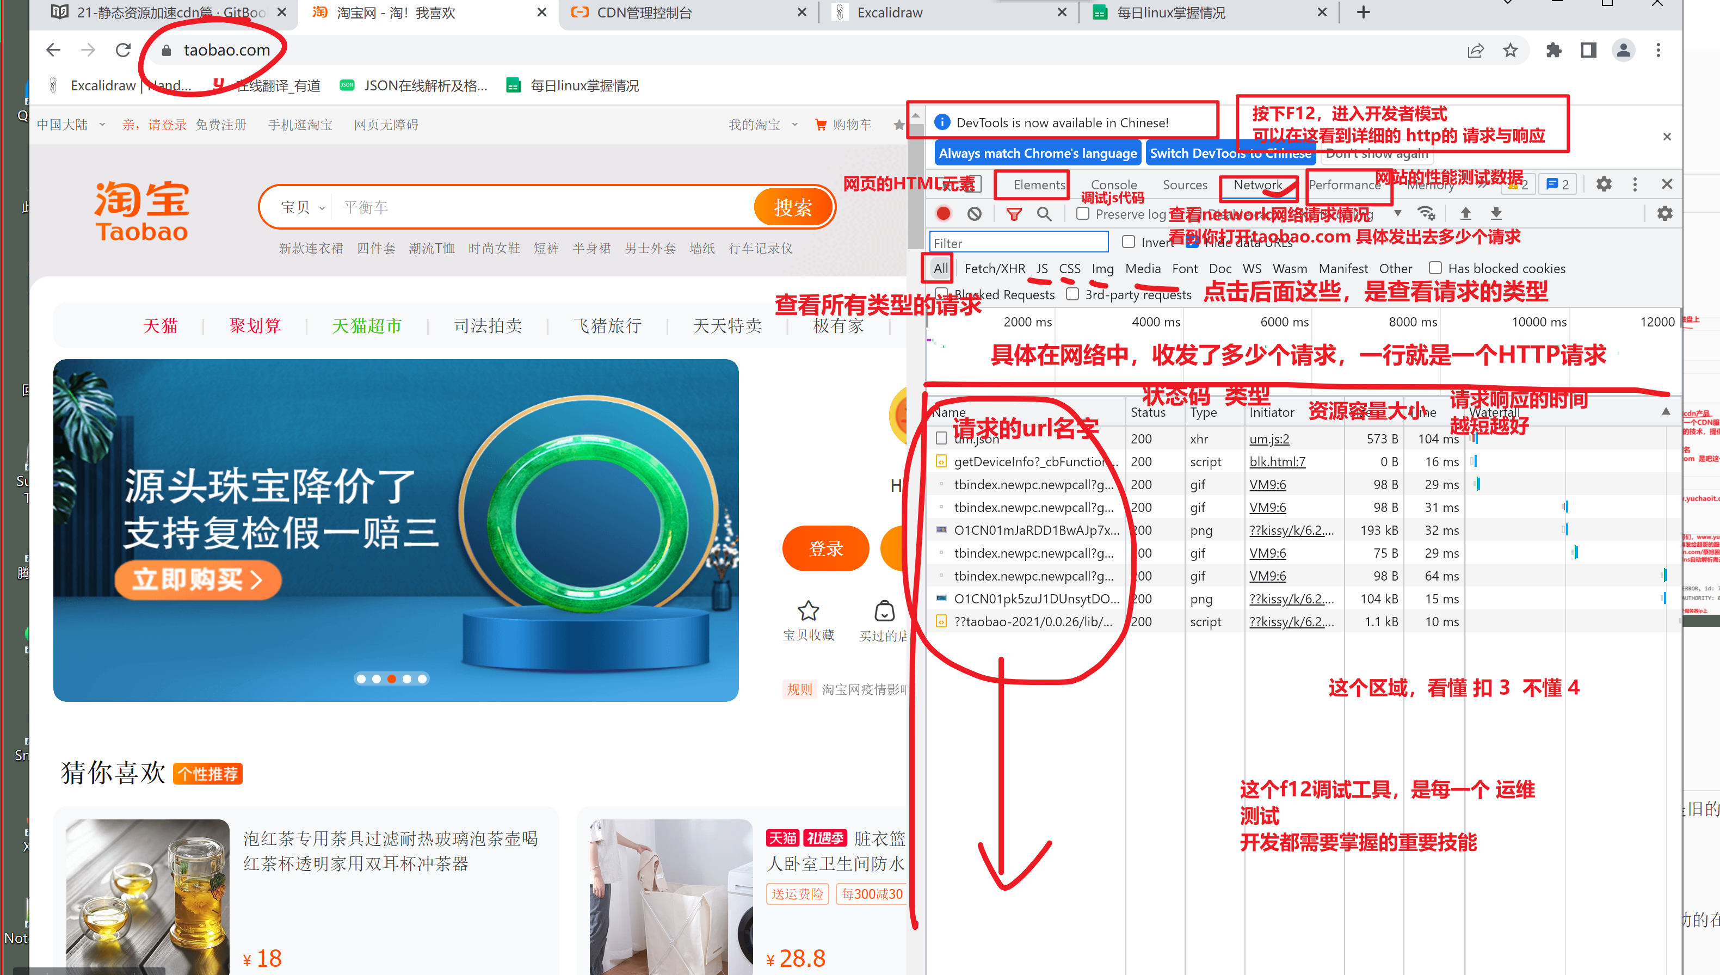Switch to the Console tab
Viewport: 1720px width, 975px height.
(x=1114, y=185)
